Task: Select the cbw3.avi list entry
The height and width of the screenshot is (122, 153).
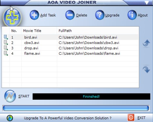Action: point(70,43)
